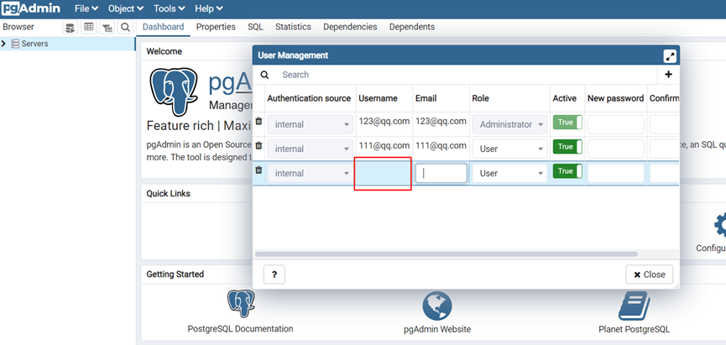
Task: Toggle Active switch for 123@qq.com administrator
Action: click(567, 123)
